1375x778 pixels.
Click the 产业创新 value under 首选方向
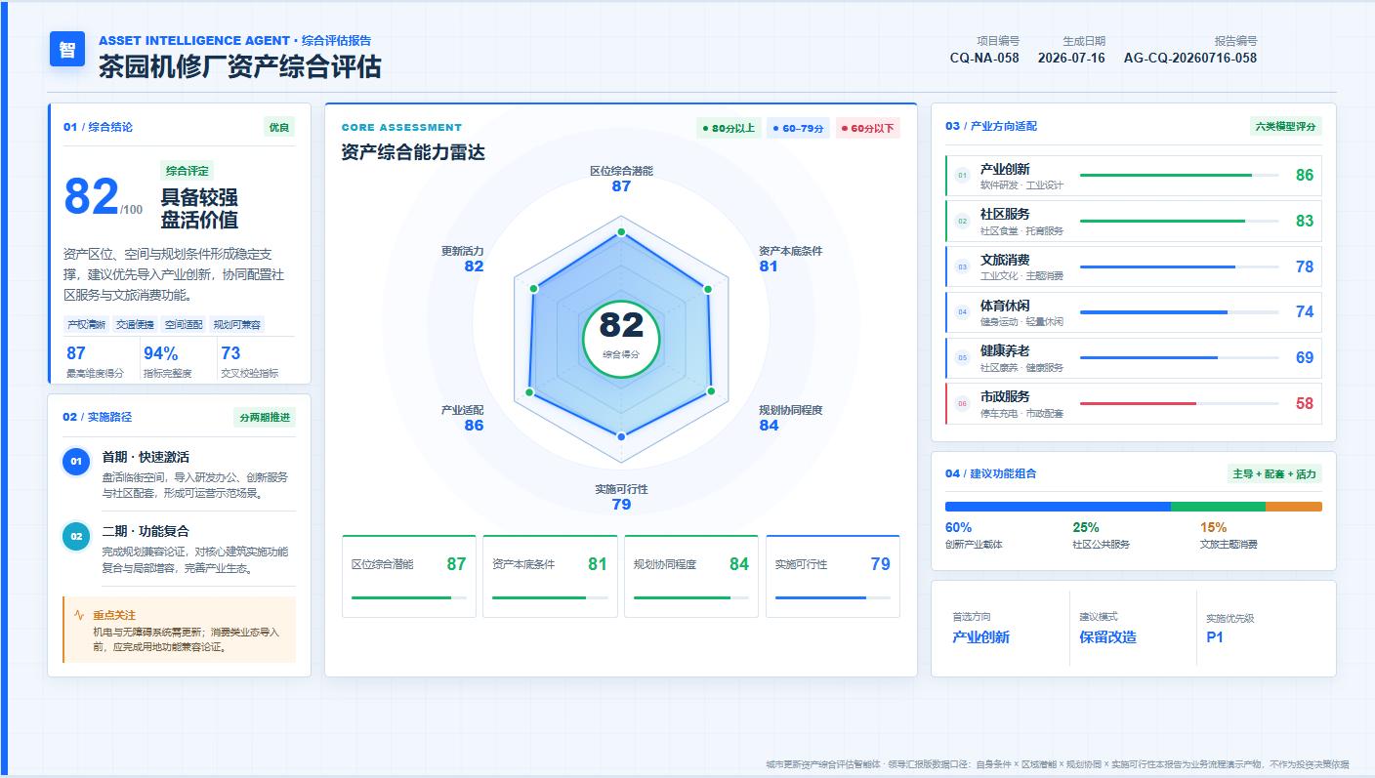(x=981, y=637)
